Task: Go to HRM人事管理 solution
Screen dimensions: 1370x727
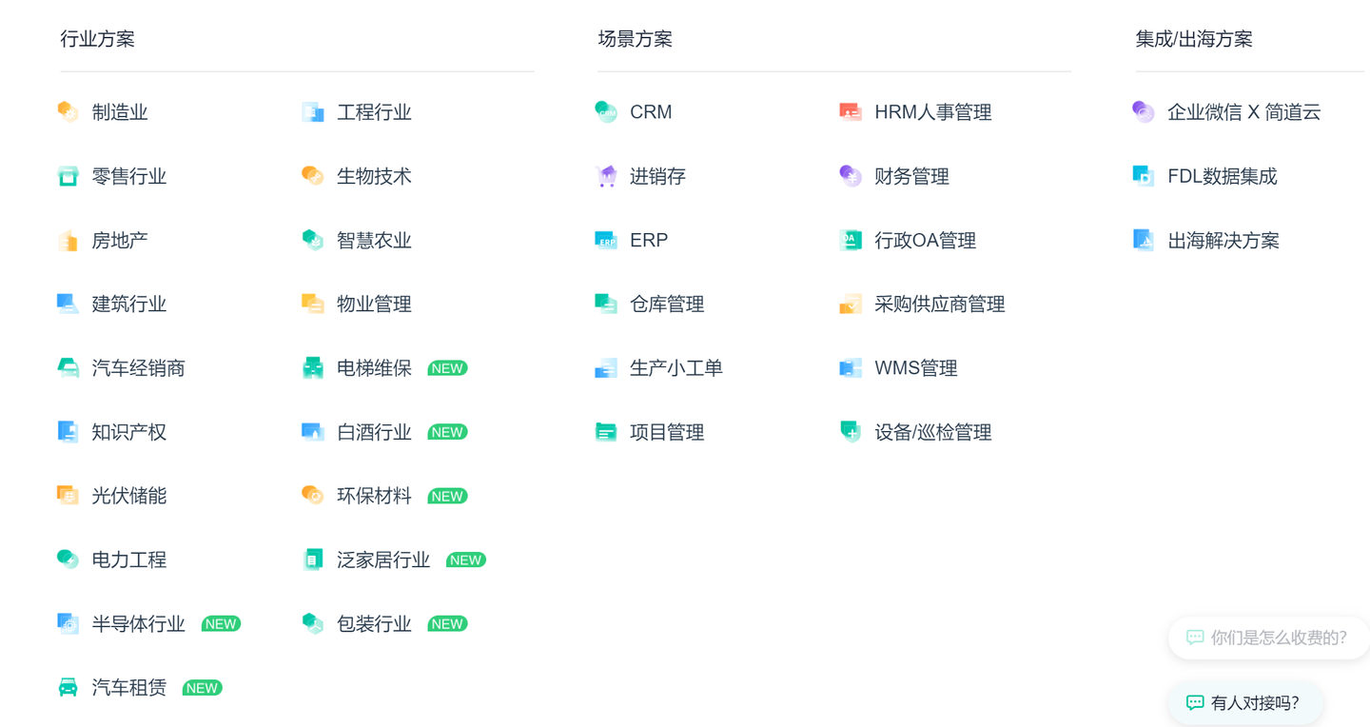Action: 932,112
